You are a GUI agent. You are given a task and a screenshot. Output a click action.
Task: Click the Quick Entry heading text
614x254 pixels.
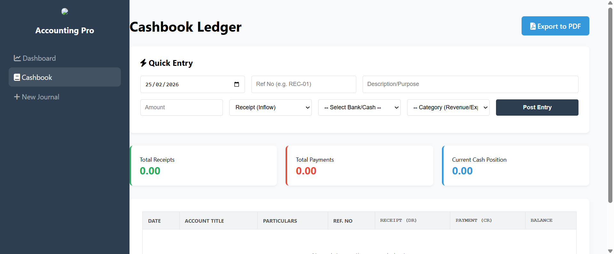171,63
